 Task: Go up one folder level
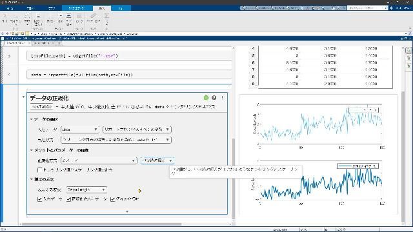12,34
